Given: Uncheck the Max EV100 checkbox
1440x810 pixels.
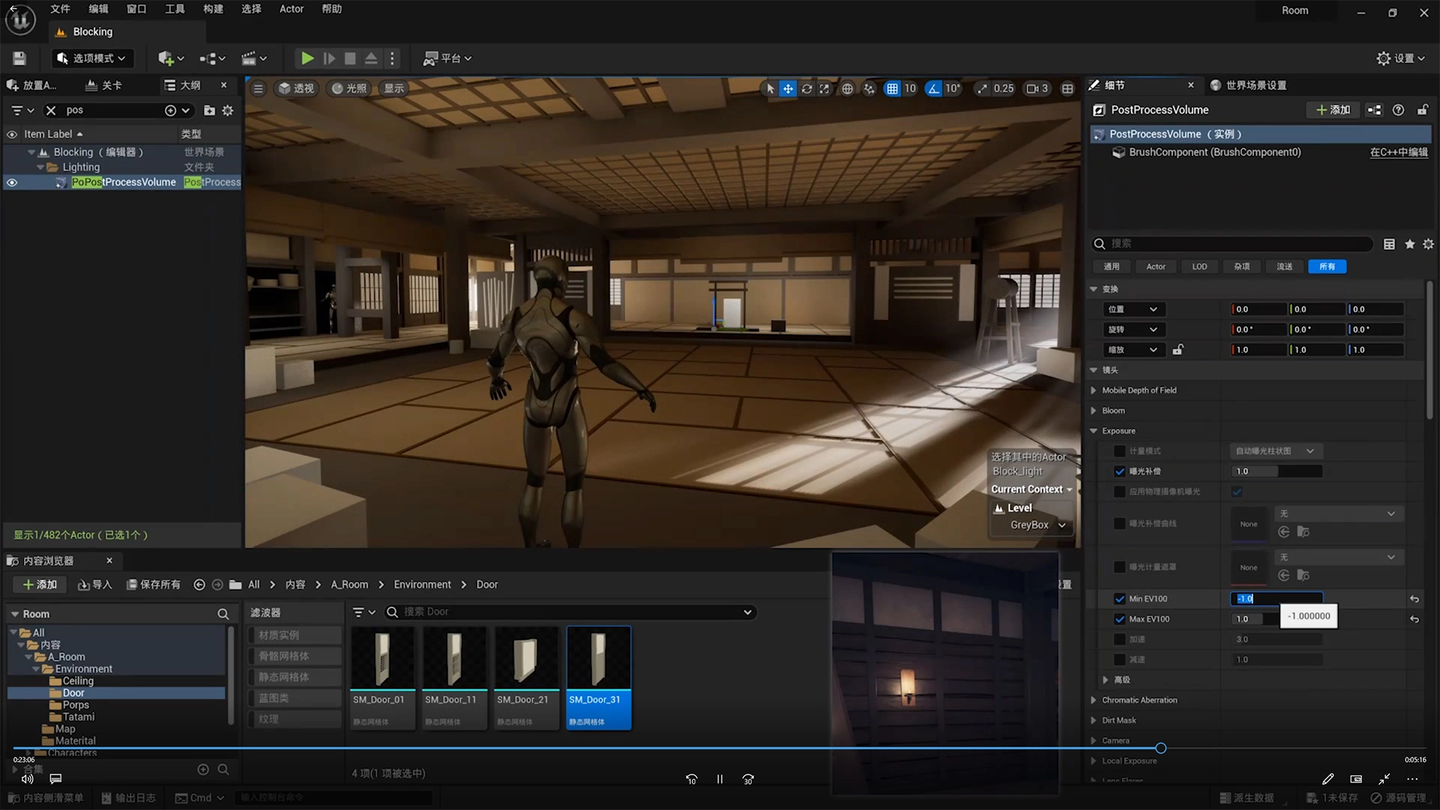Looking at the screenshot, I should 1120,619.
